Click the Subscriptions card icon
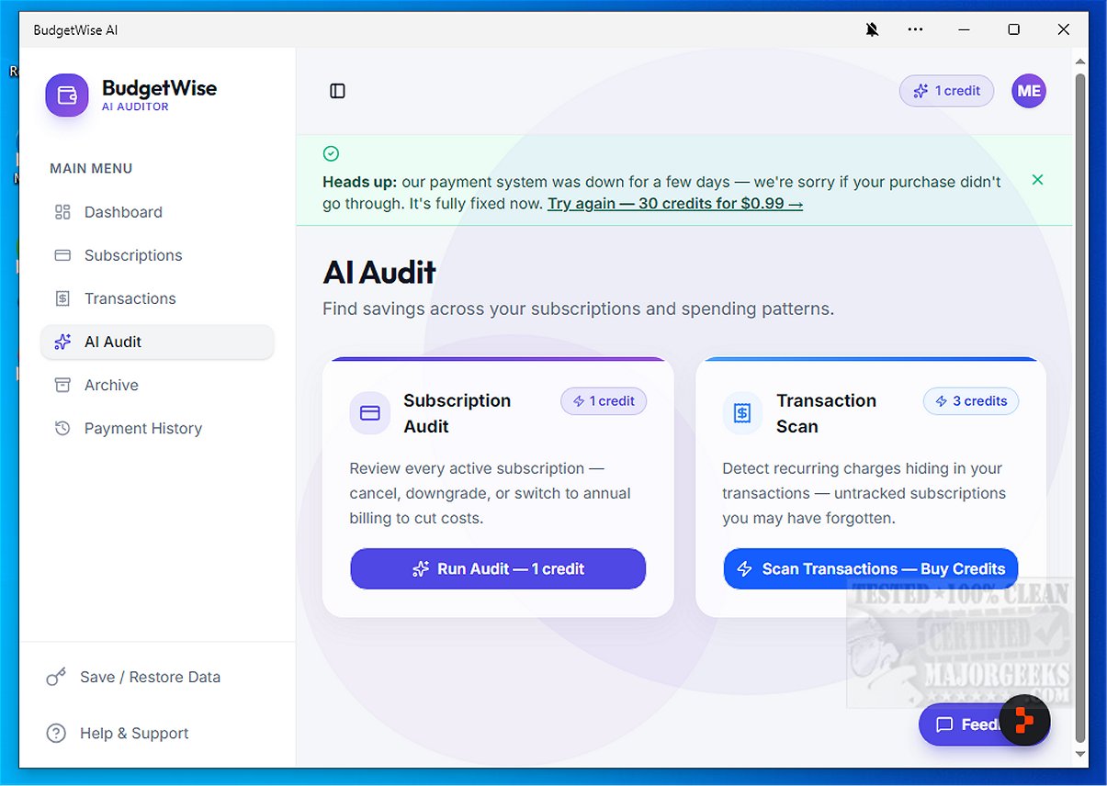The width and height of the screenshot is (1107, 786). [62, 255]
